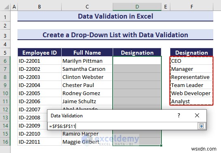
Task: Click the =$F$6:$F$11 range input field
Action: pos(123,126)
